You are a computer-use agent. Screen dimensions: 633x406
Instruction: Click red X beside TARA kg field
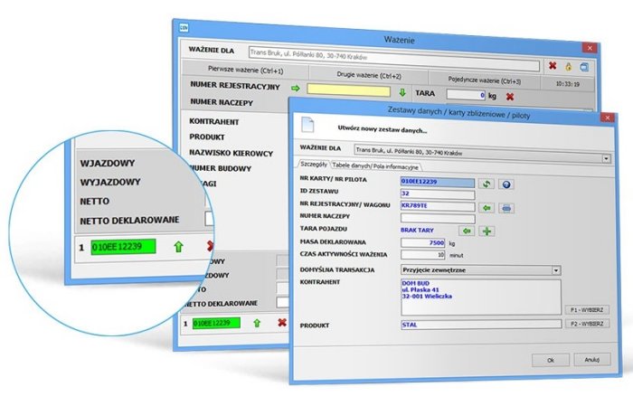pyautogui.click(x=509, y=96)
